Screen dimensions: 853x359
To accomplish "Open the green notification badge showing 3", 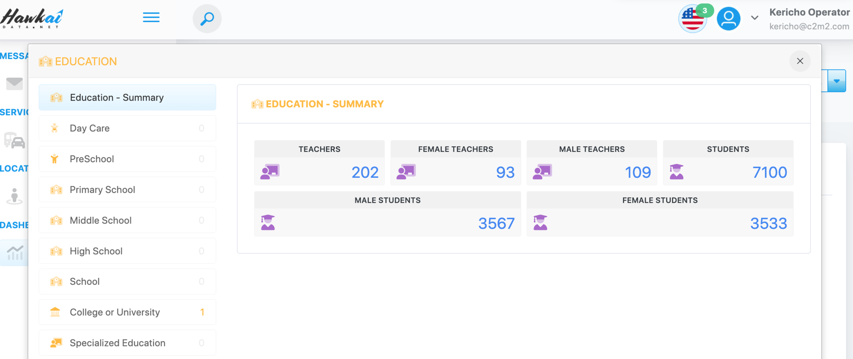I will [x=705, y=10].
